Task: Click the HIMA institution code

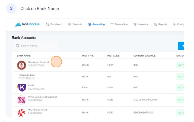Action: [x=110, y=65]
